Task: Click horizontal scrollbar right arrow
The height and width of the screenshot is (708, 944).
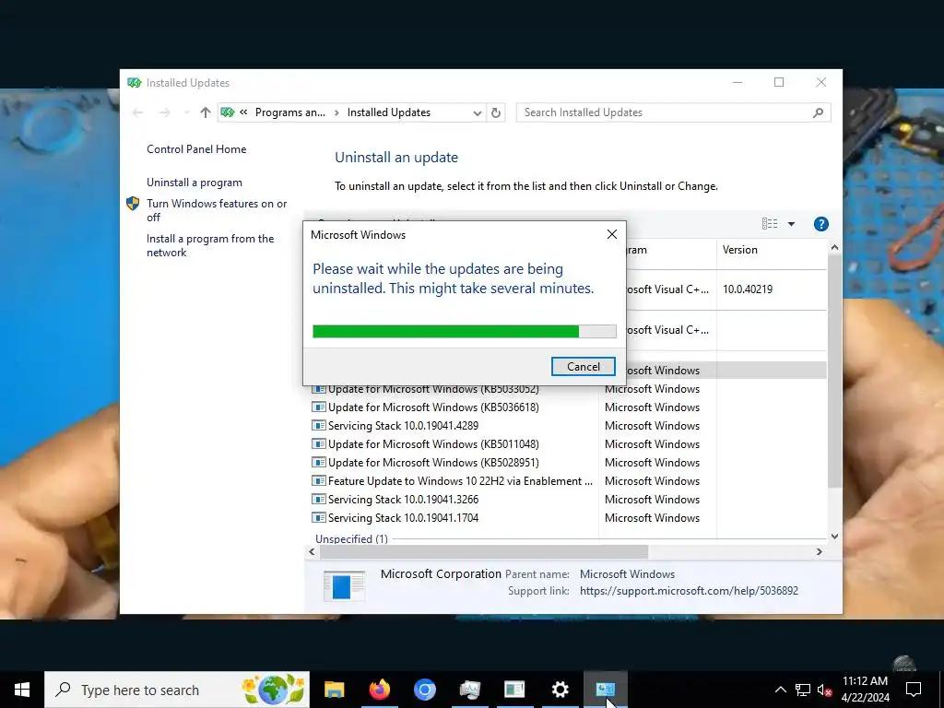Action: tap(819, 551)
